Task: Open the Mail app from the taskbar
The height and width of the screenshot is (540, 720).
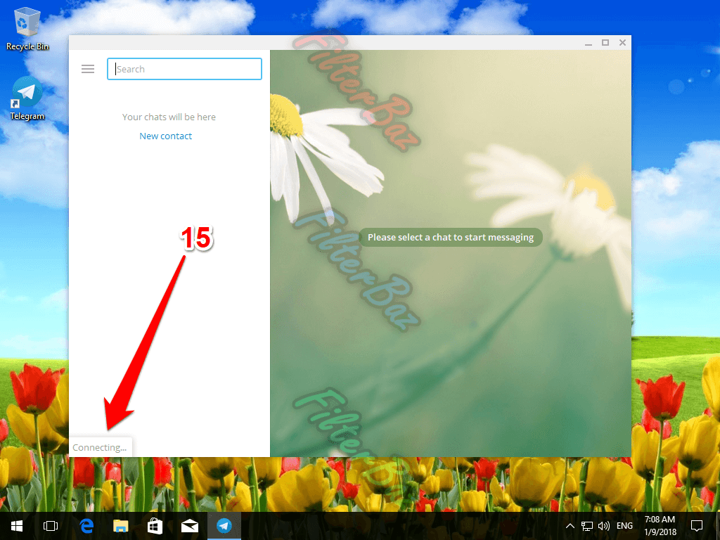Action: pyautogui.click(x=189, y=525)
